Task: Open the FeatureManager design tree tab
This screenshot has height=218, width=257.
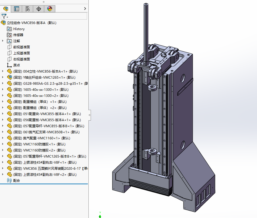Action: tap(6, 9)
